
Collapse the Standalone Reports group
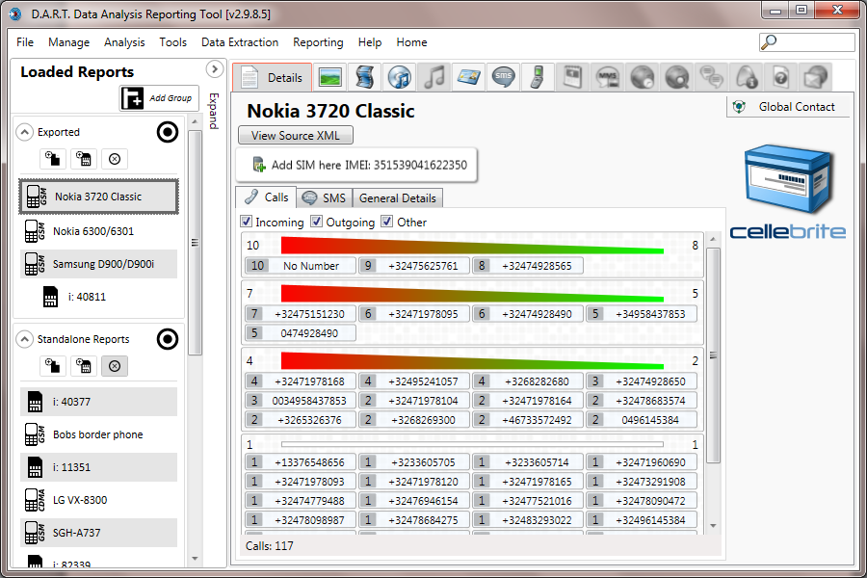(24, 339)
